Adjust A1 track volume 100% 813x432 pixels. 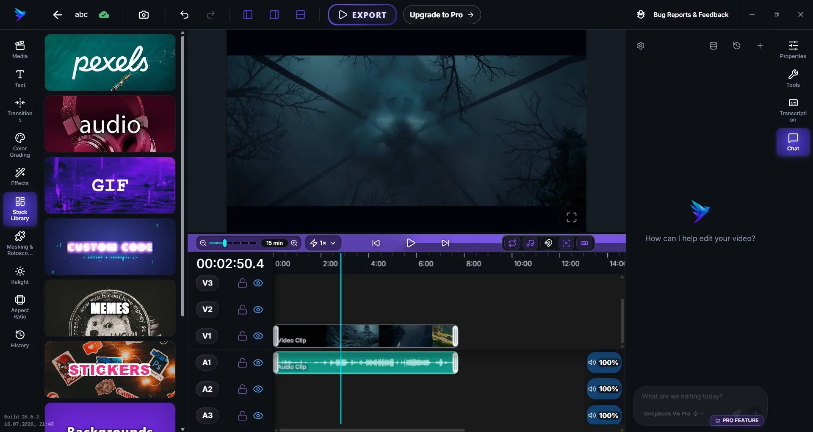(604, 363)
